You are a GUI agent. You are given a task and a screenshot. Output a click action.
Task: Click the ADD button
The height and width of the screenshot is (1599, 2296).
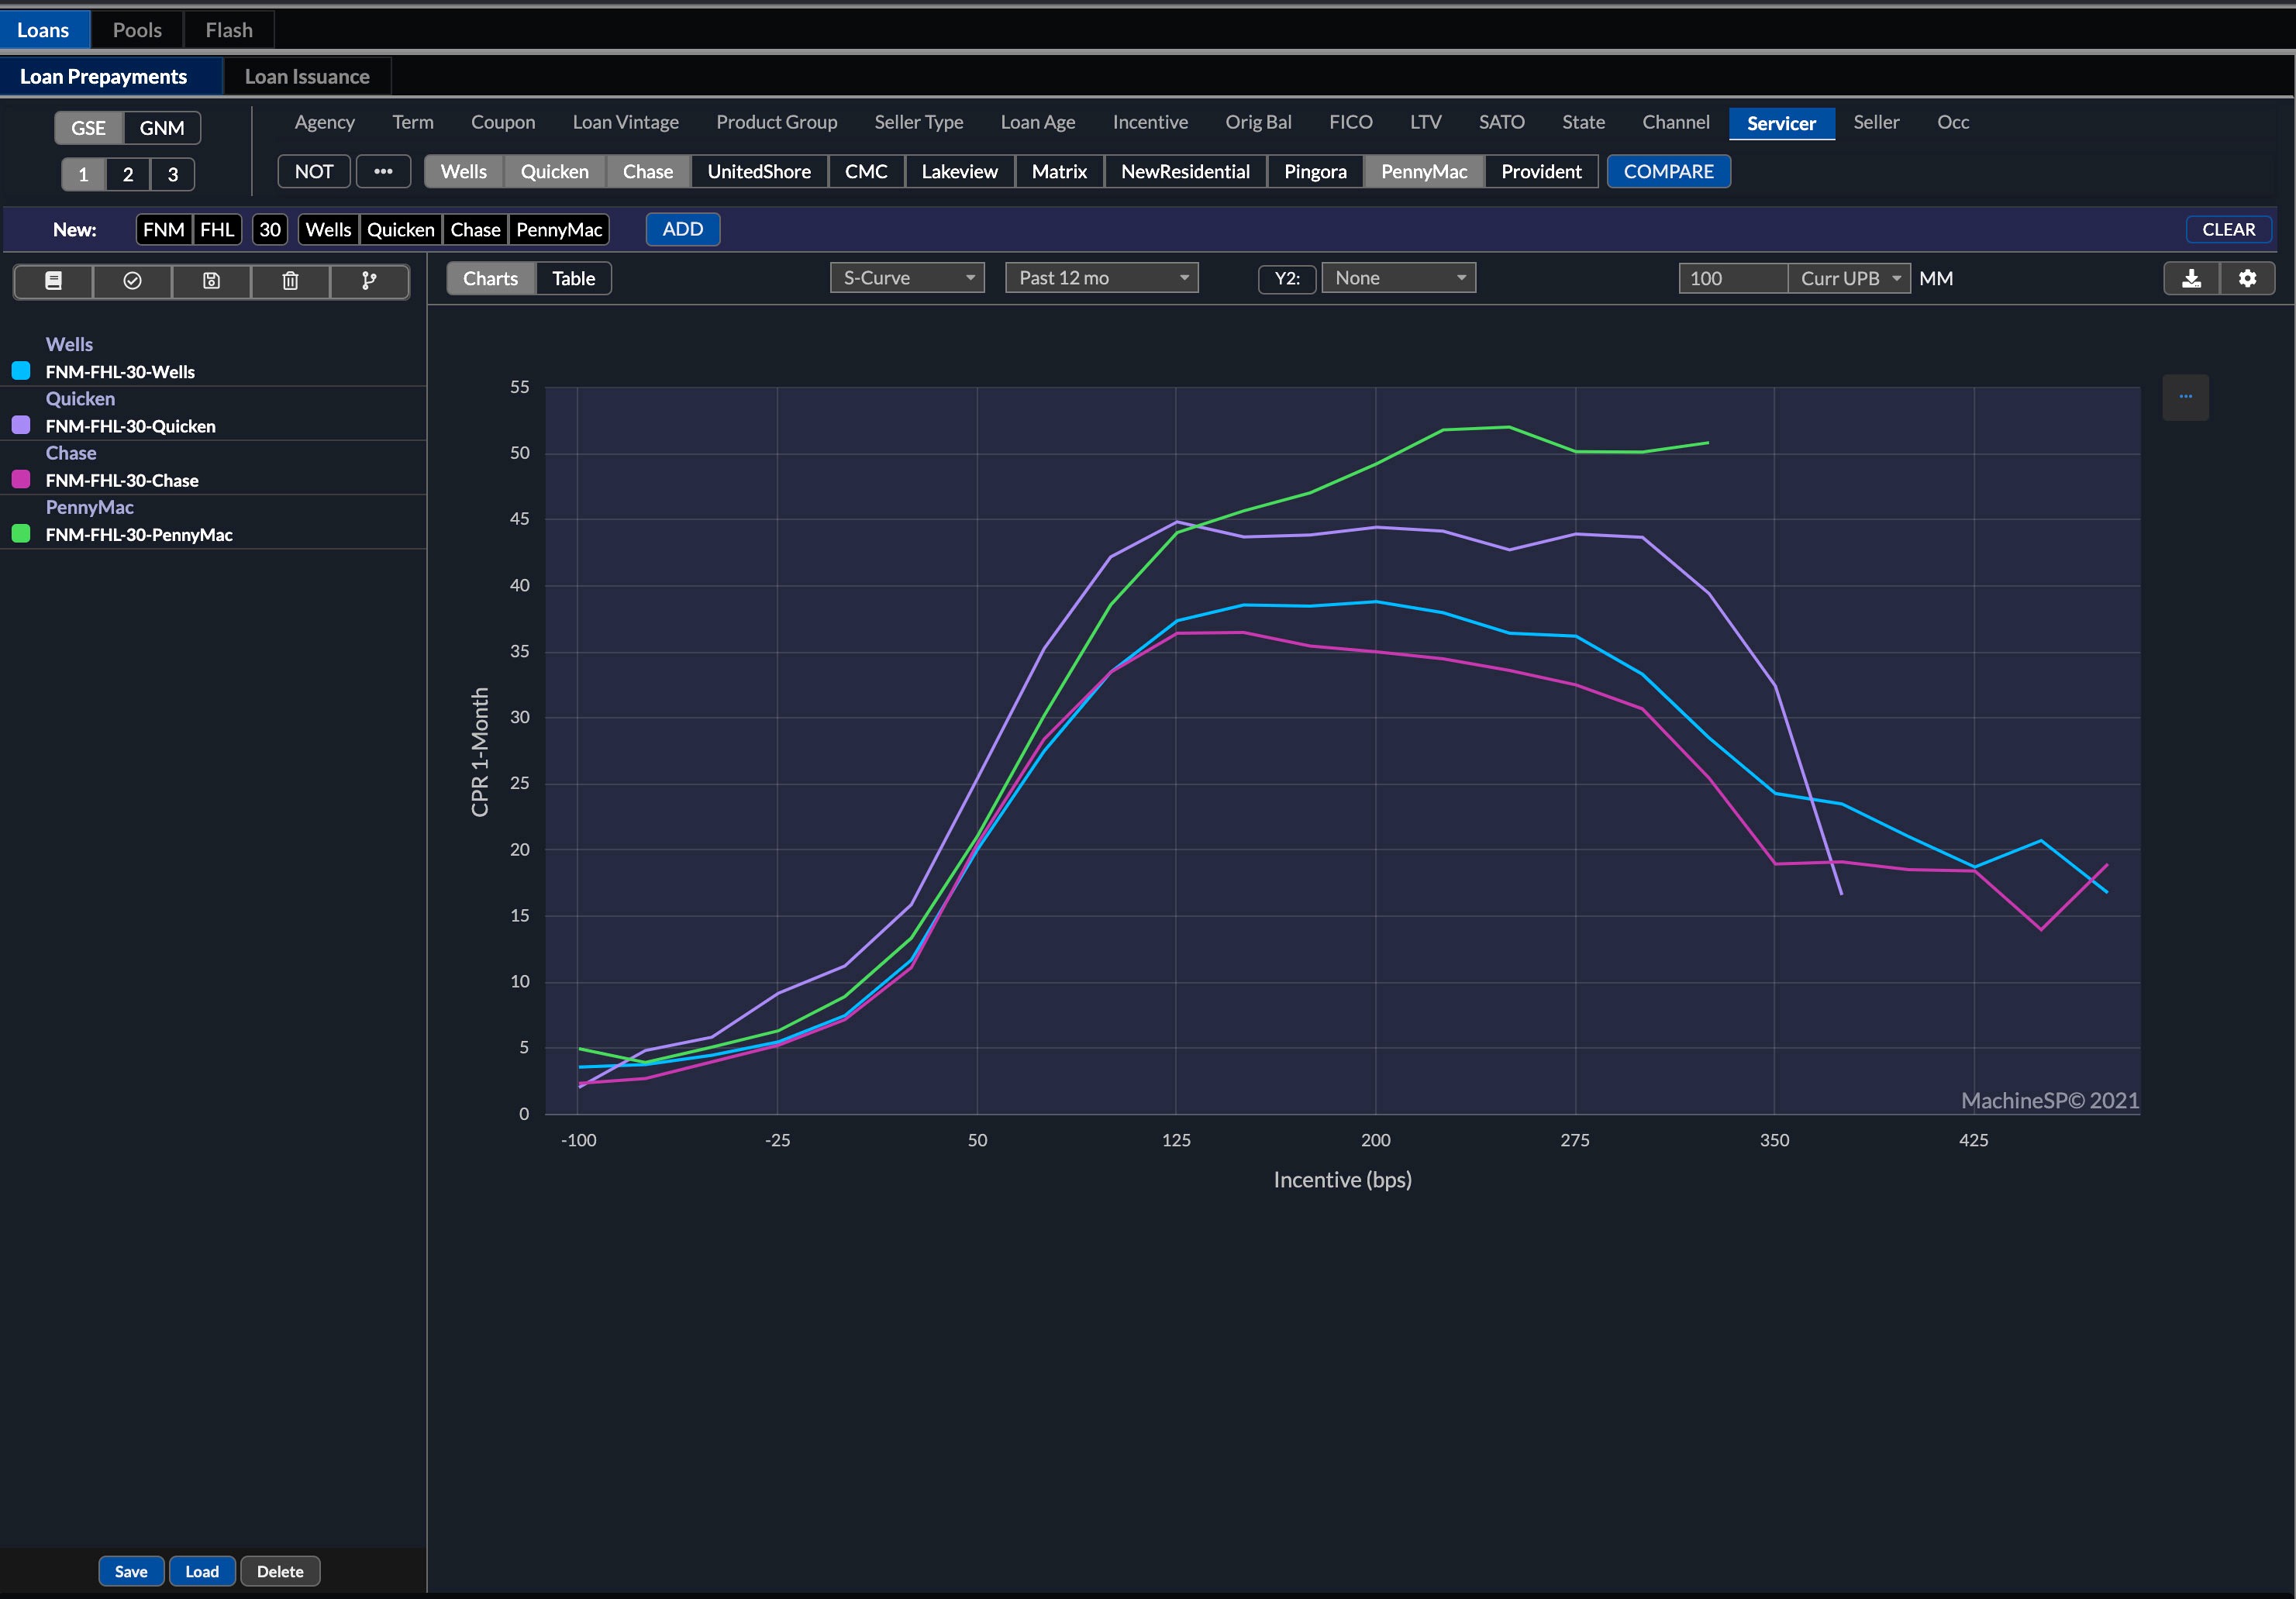click(x=682, y=229)
